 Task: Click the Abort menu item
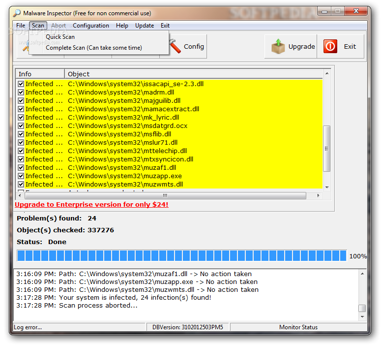pos(59,26)
